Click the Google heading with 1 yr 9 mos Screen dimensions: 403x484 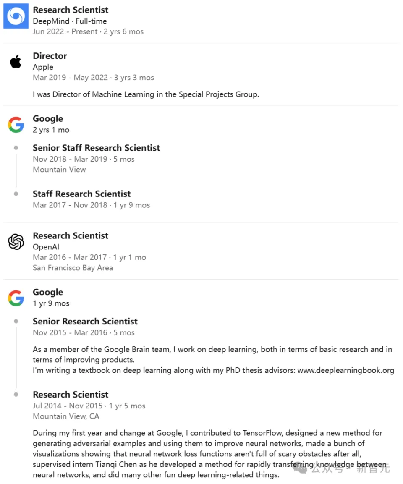point(48,292)
